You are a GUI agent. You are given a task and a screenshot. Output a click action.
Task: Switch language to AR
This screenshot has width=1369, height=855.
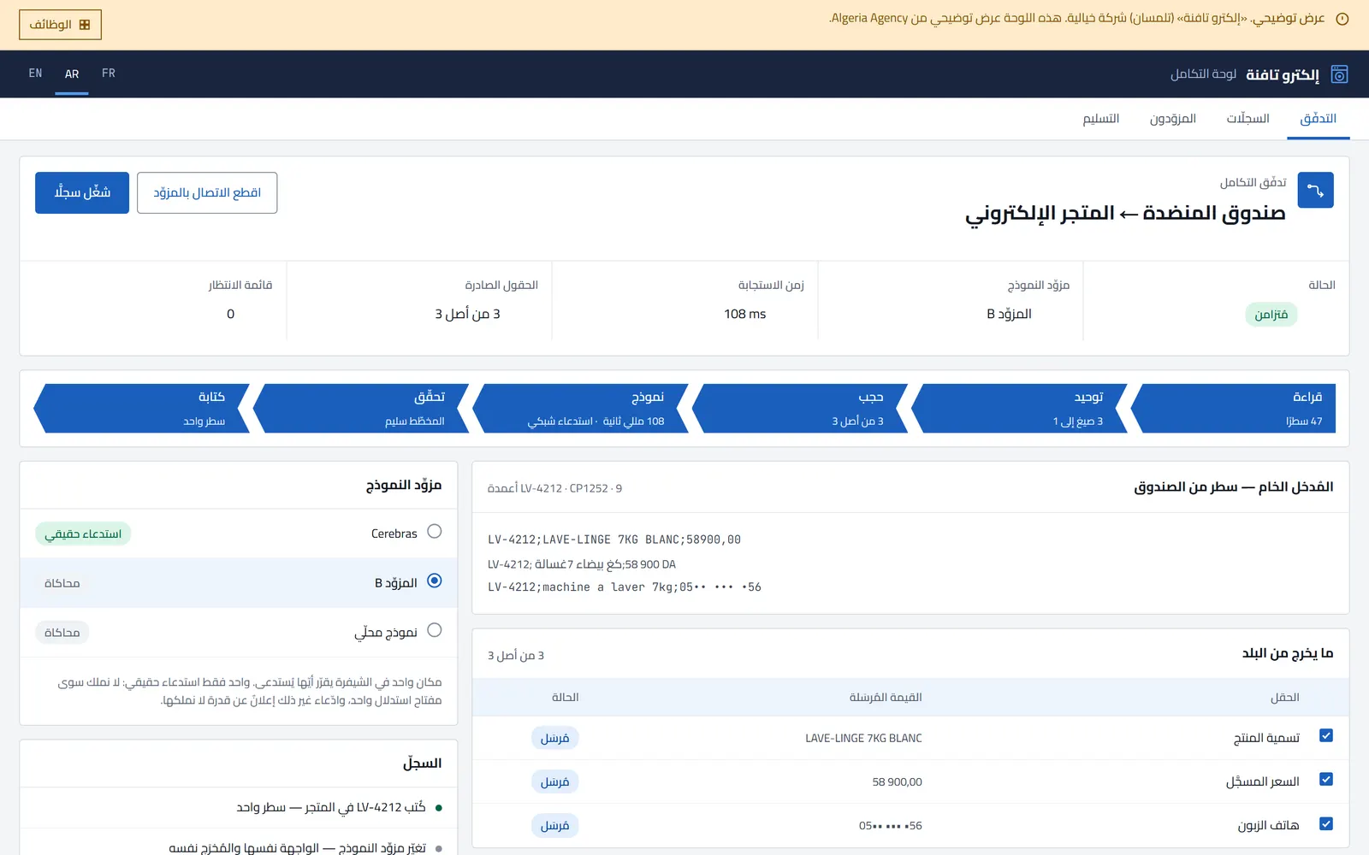72,74
